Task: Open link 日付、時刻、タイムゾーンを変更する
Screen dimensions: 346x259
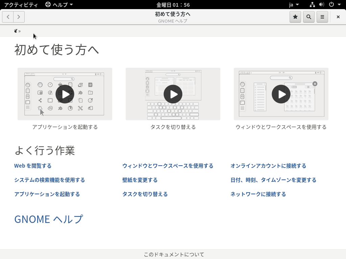Action: (273, 180)
